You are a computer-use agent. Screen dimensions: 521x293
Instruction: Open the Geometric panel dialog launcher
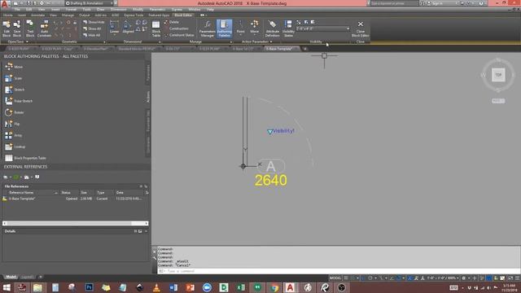coord(104,42)
